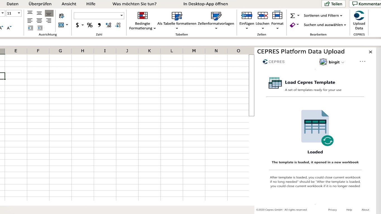Expand the currency format options arrow
This screenshot has height=214, width=381.
pyautogui.click(x=83, y=25)
